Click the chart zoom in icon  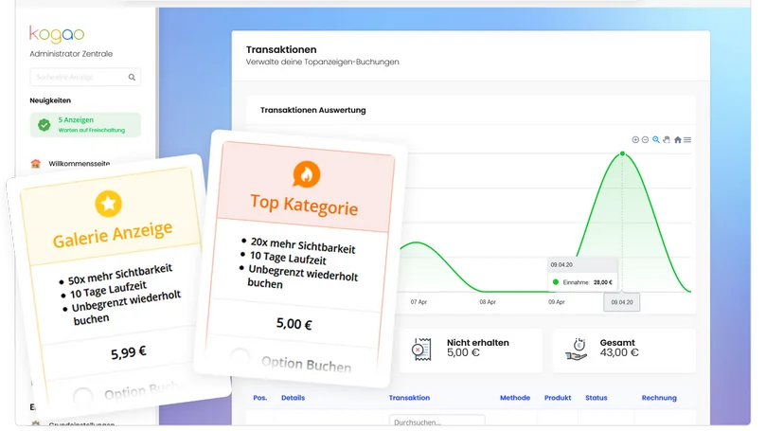click(x=635, y=140)
